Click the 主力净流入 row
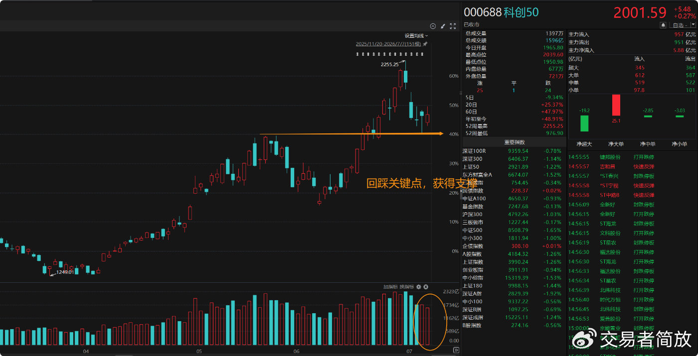Screen dimensions: 698x356 point(632,50)
